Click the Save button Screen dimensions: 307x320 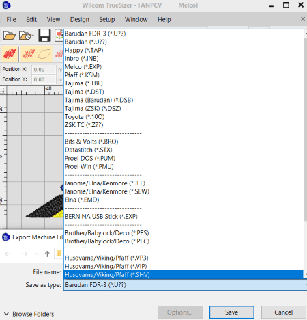coord(232,312)
